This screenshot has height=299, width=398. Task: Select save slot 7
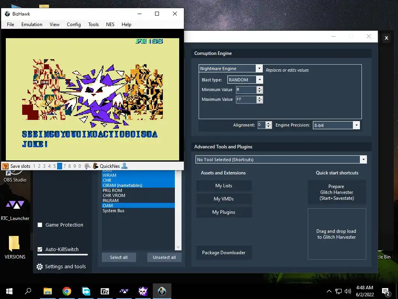(x=65, y=166)
